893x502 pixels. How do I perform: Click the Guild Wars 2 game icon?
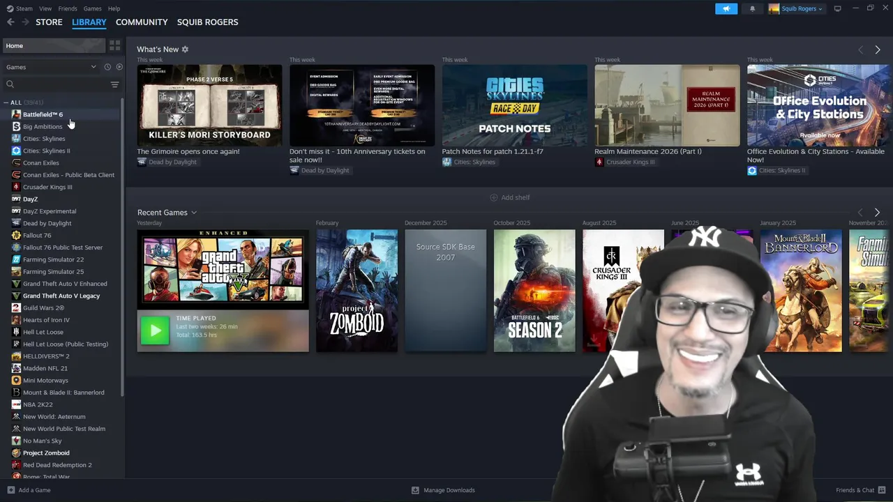click(16, 307)
